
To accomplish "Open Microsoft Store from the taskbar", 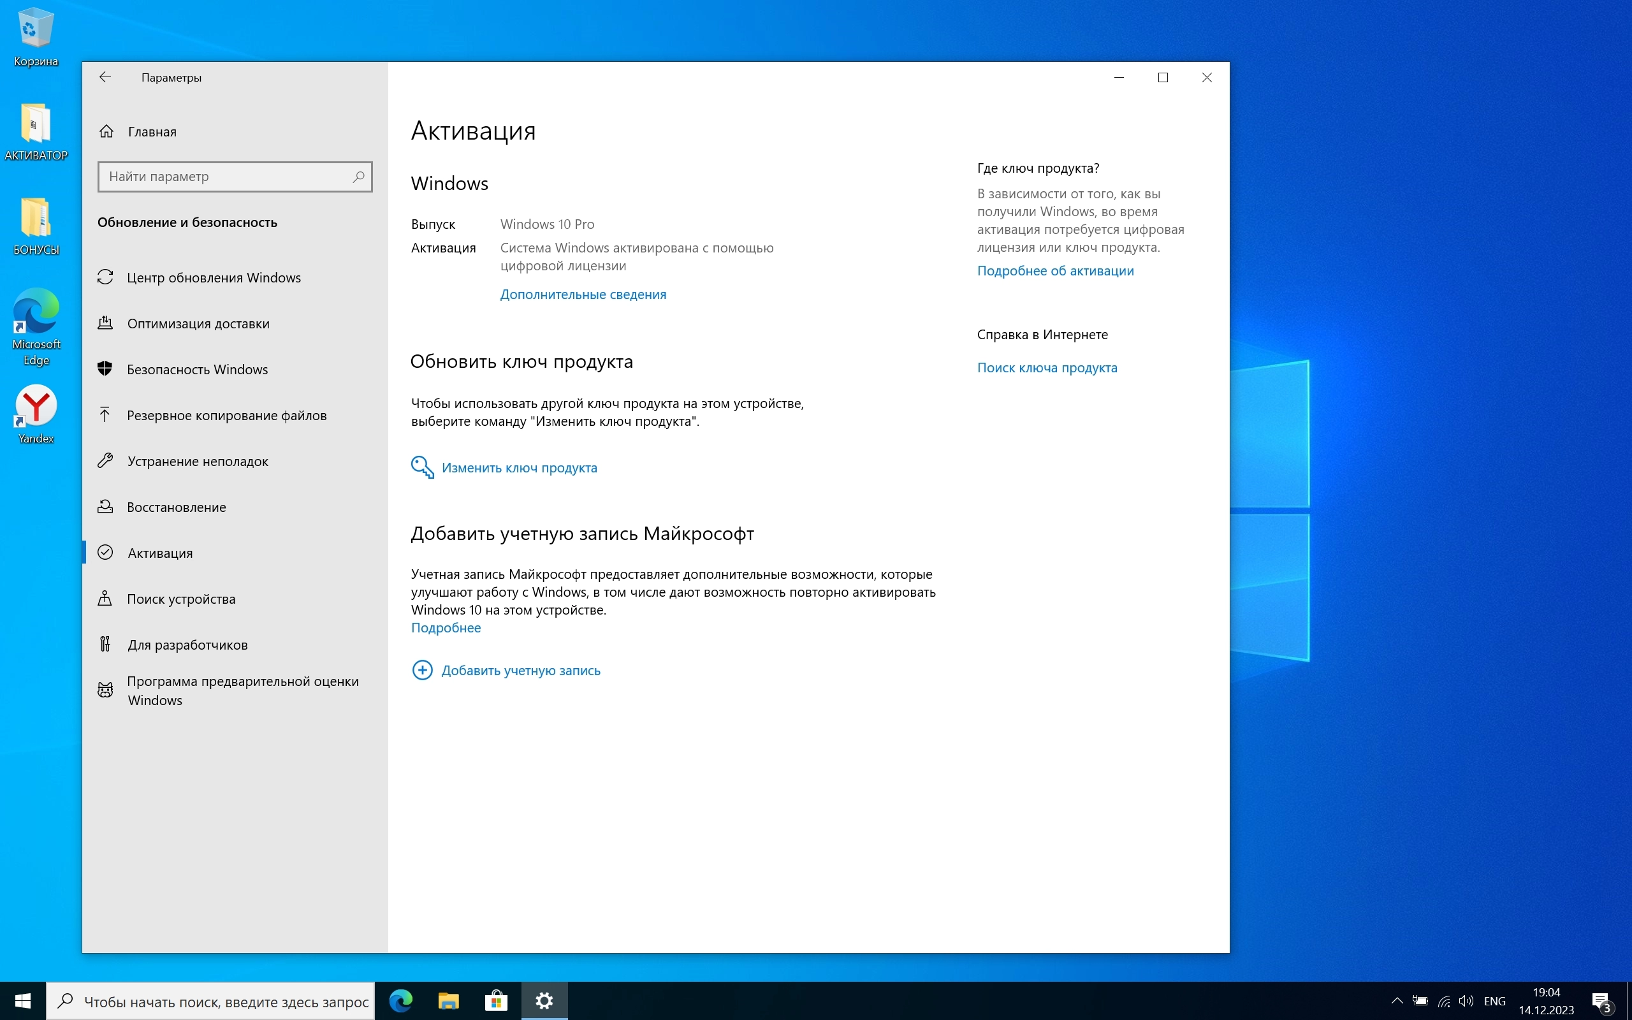I will (496, 1000).
